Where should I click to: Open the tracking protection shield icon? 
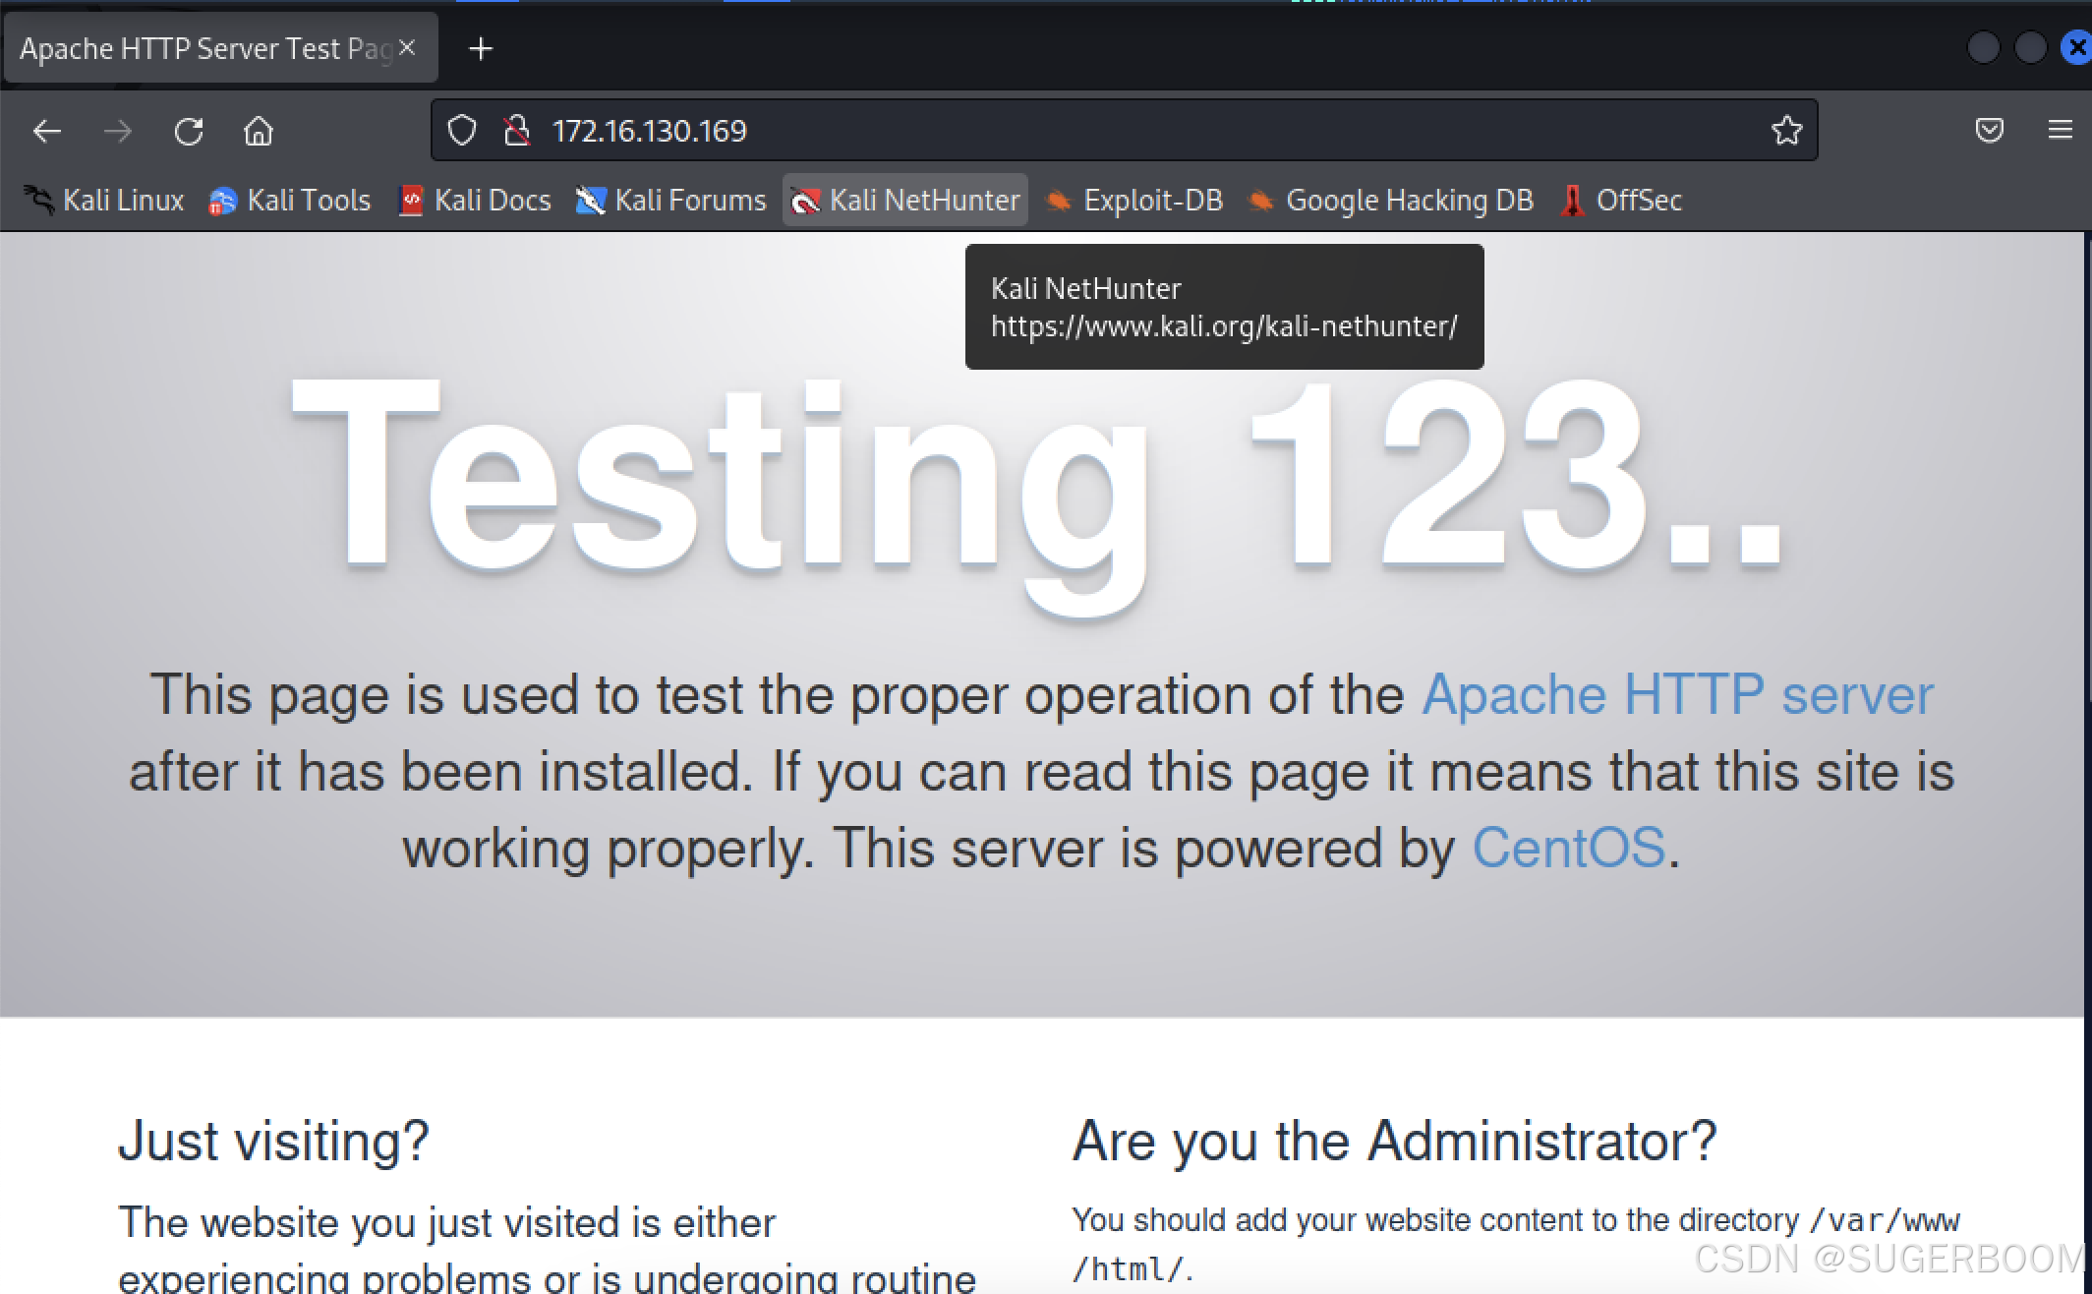pyautogui.click(x=462, y=131)
